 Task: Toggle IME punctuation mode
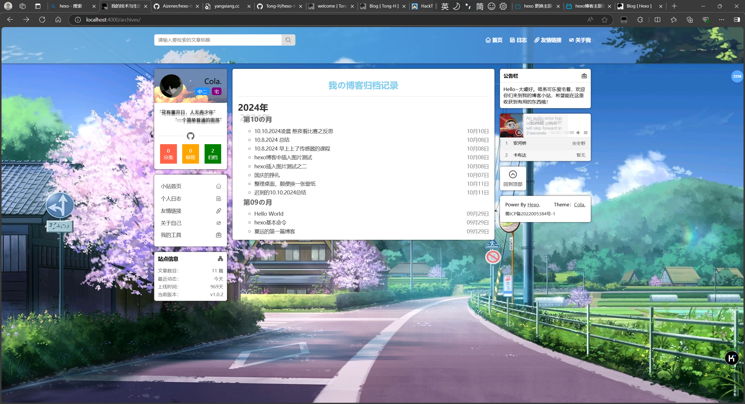(468, 6)
